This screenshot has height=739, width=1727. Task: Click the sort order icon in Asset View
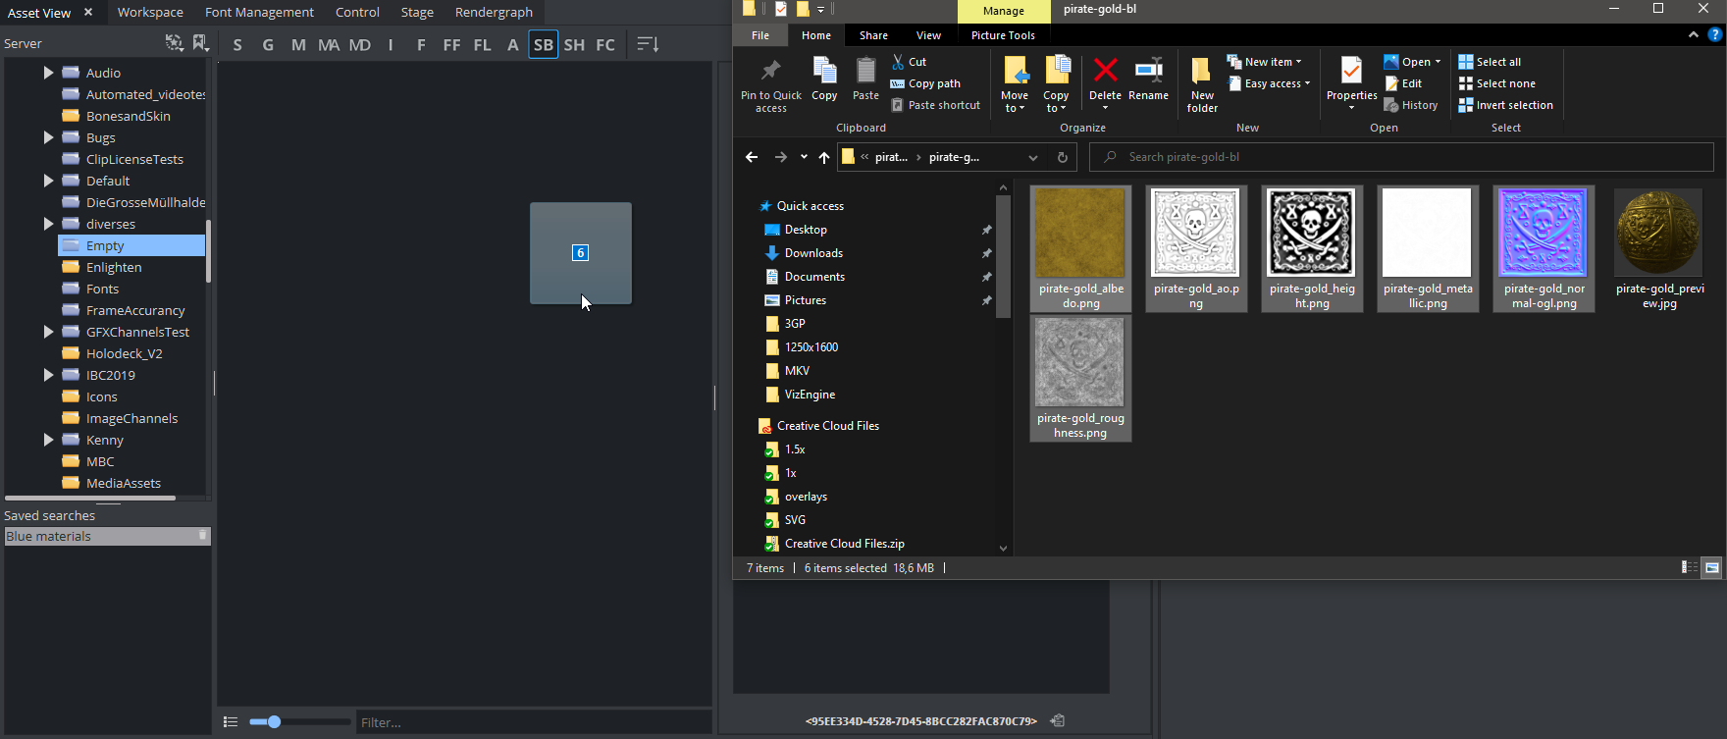pos(648,44)
